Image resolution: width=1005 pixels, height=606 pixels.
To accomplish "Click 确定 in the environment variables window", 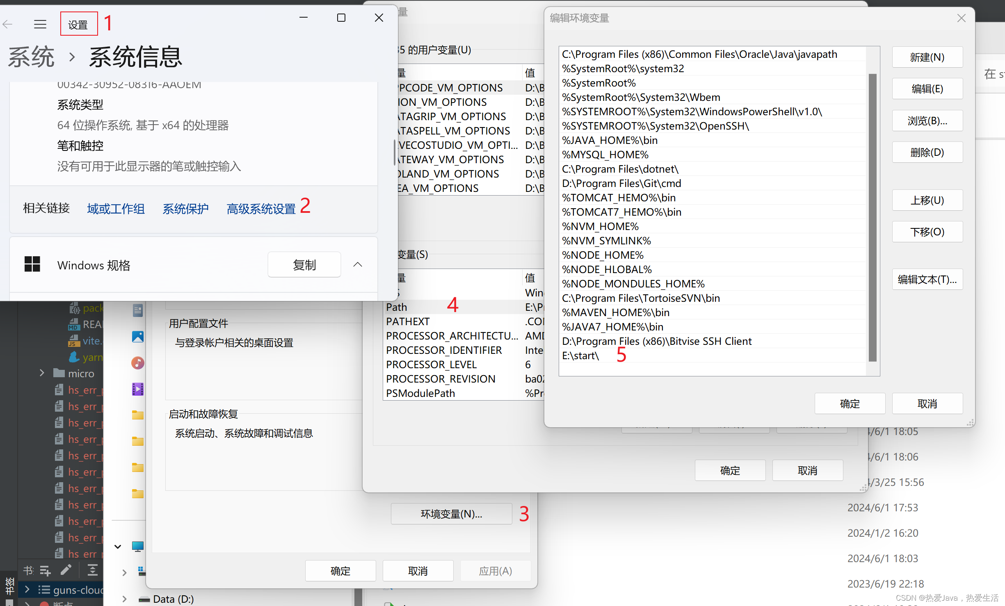I will tap(730, 470).
